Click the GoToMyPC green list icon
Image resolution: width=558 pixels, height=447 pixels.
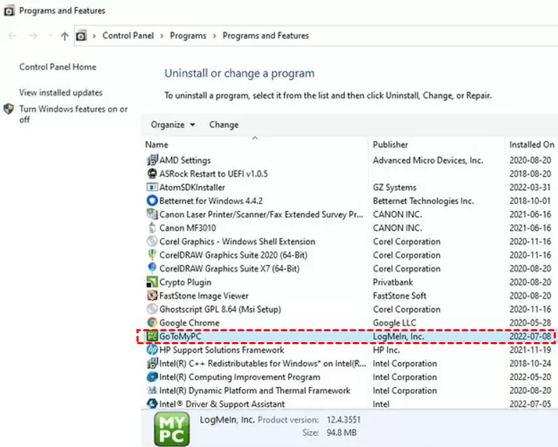[152, 336]
